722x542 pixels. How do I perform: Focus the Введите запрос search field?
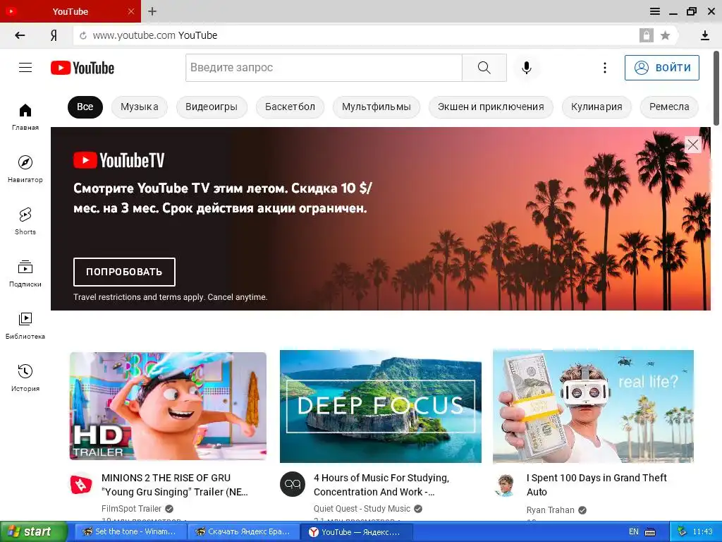[x=324, y=68]
